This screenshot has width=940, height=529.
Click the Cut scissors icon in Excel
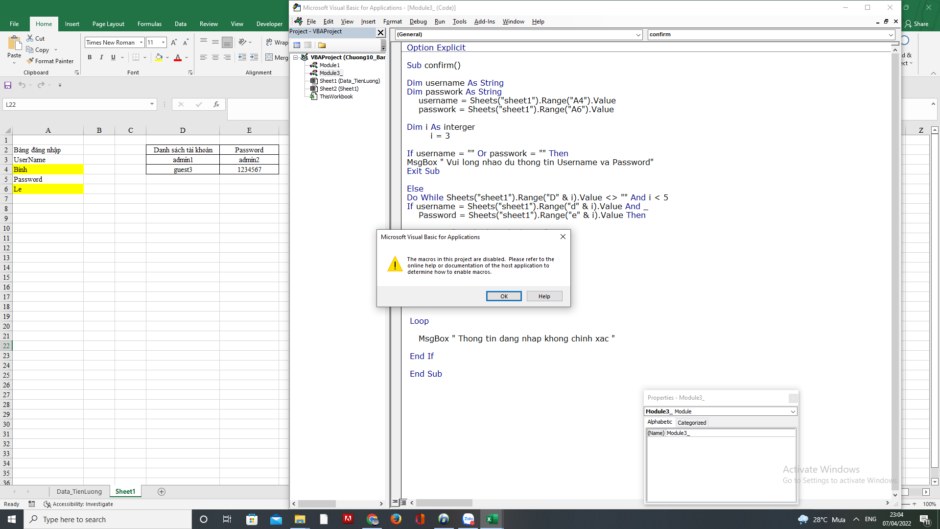(x=30, y=38)
